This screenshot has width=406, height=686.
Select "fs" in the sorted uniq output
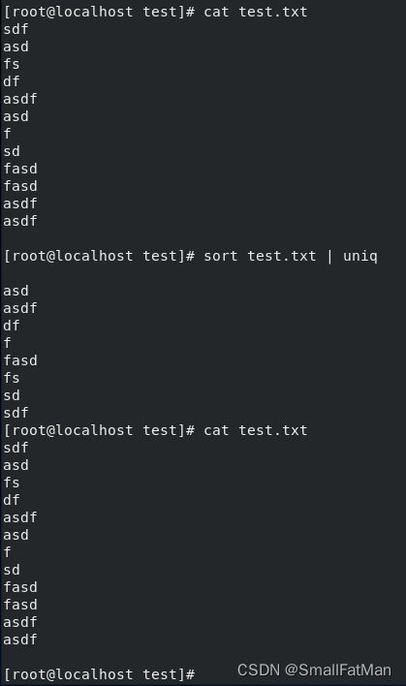click(12, 378)
